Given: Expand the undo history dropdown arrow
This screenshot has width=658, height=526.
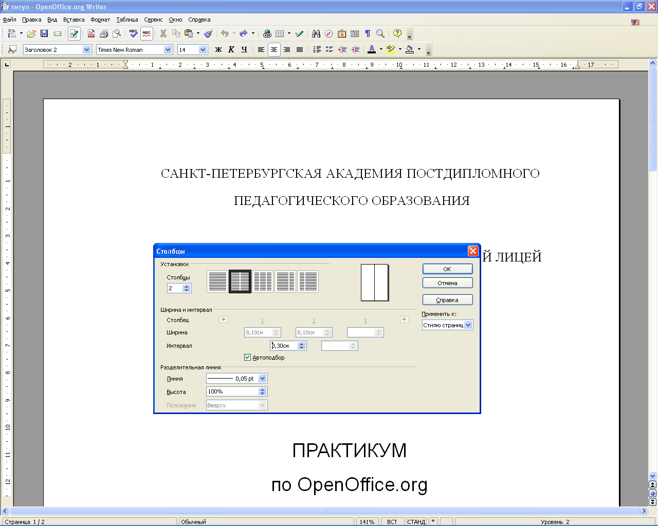Looking at the screenshot, I should [x=234, y=33].
